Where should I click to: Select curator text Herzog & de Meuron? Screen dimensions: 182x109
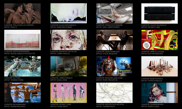coord(110,104)
